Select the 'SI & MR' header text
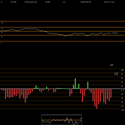The height and width of the screenshot is (125, 125). coord(13,2)
